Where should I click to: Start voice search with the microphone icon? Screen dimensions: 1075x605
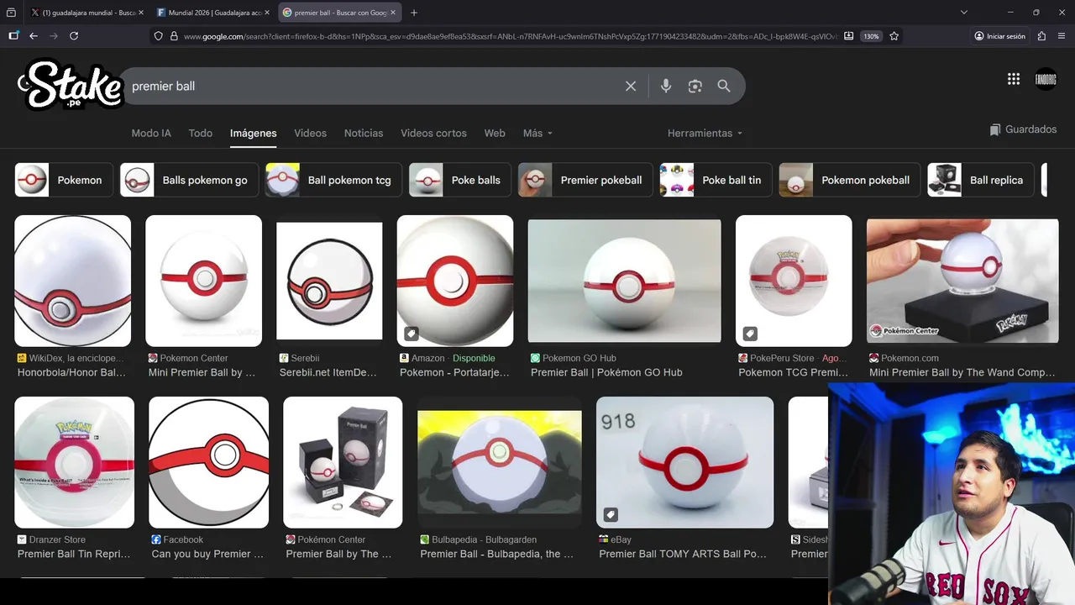[x=666, y=86]
